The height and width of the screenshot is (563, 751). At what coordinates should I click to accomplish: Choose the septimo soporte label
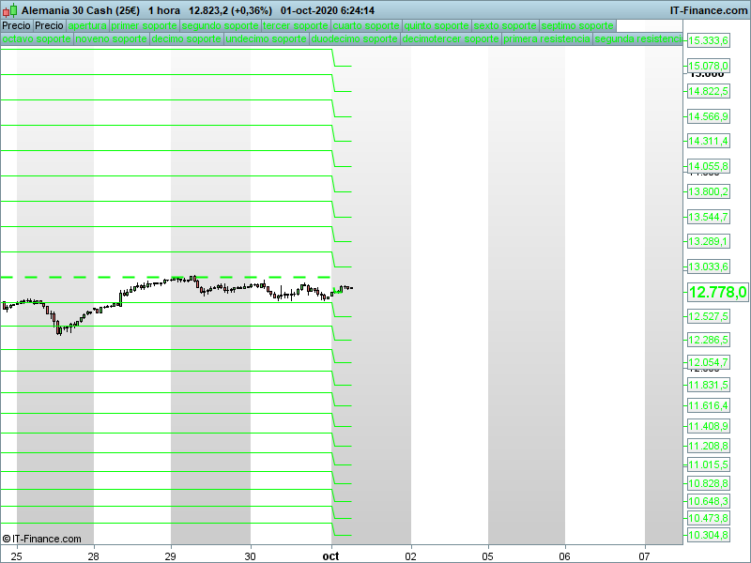click(577, 26)
